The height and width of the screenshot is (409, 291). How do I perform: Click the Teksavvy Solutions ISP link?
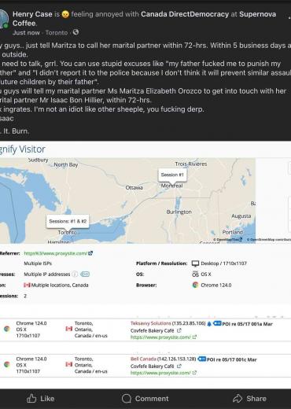[151, 323]
